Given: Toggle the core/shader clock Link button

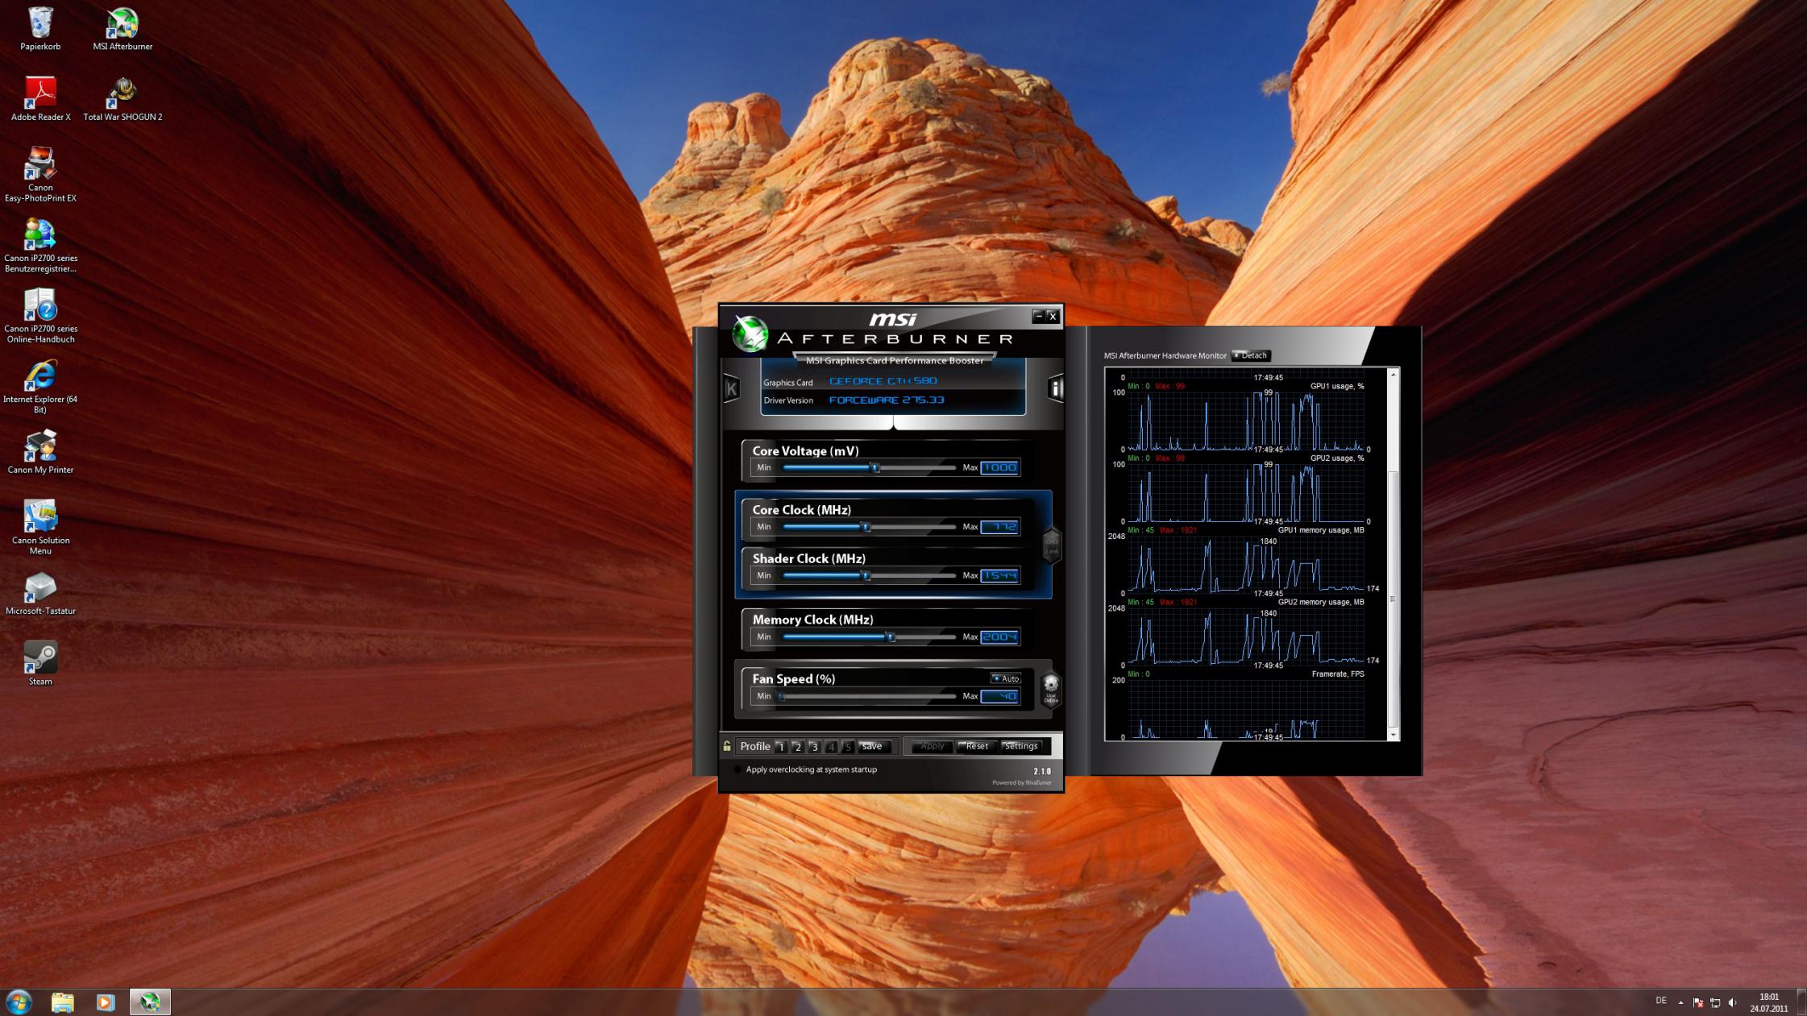Looking at the screenshot, I should click(x=1051, y=545).
